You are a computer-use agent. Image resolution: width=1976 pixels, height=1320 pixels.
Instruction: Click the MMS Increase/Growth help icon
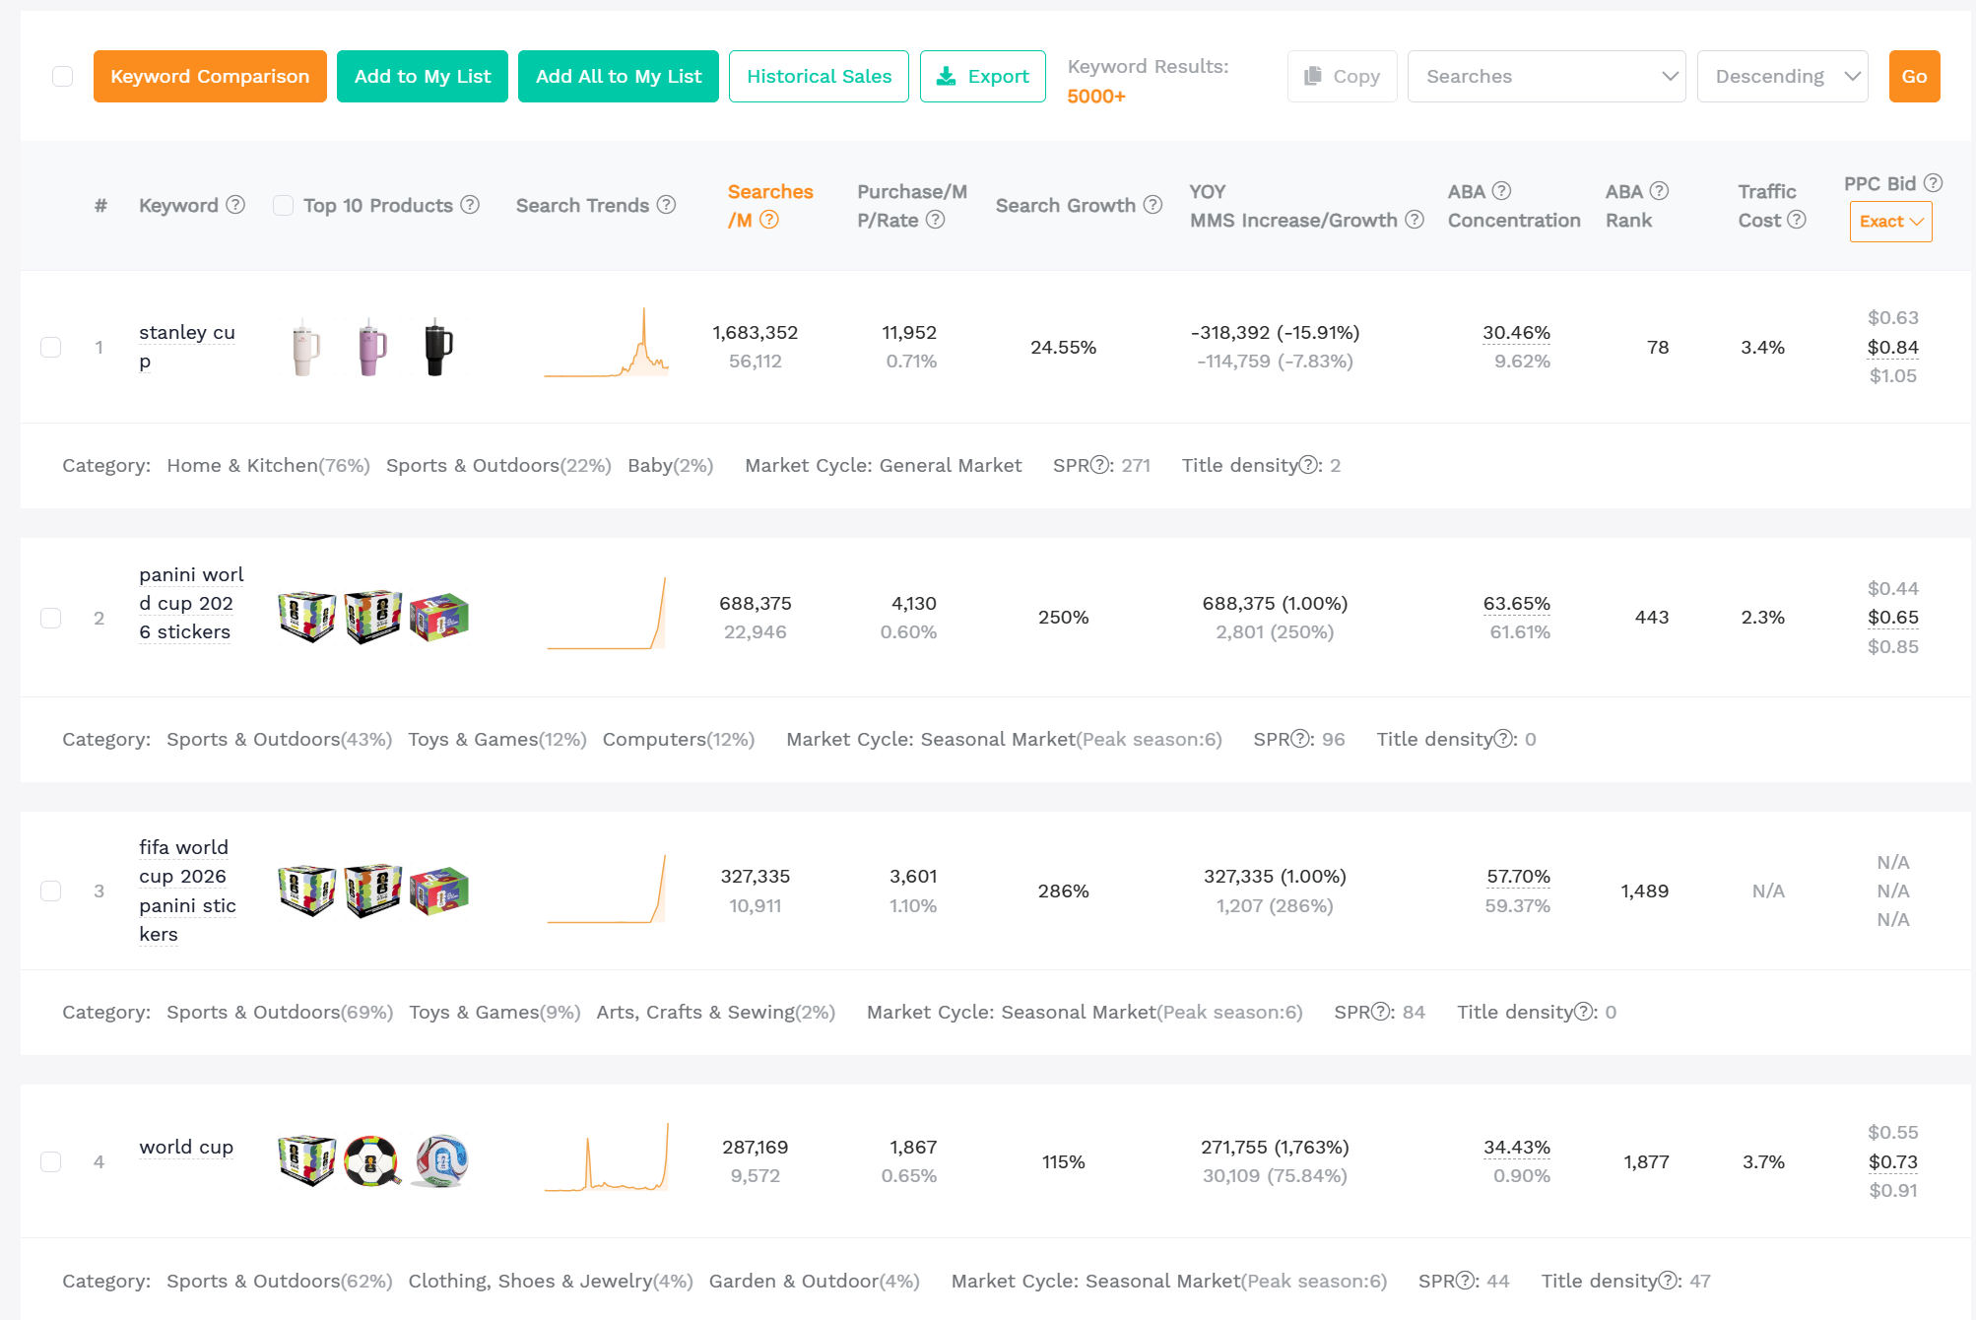click(1414, 220)
